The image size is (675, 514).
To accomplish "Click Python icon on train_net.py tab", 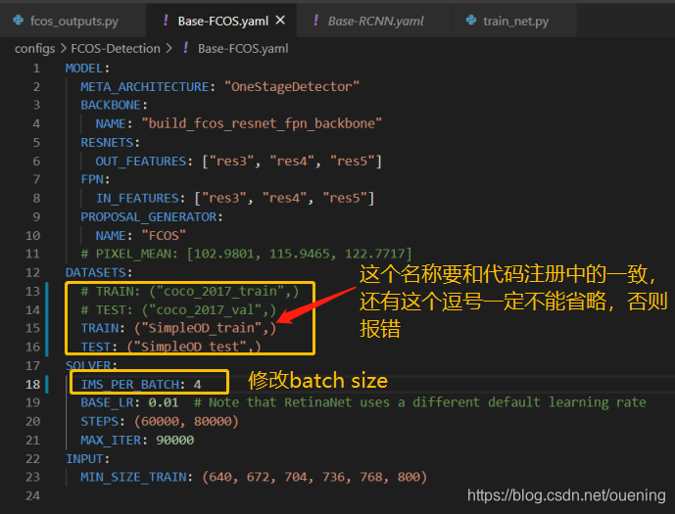I will tap(471, 21).
